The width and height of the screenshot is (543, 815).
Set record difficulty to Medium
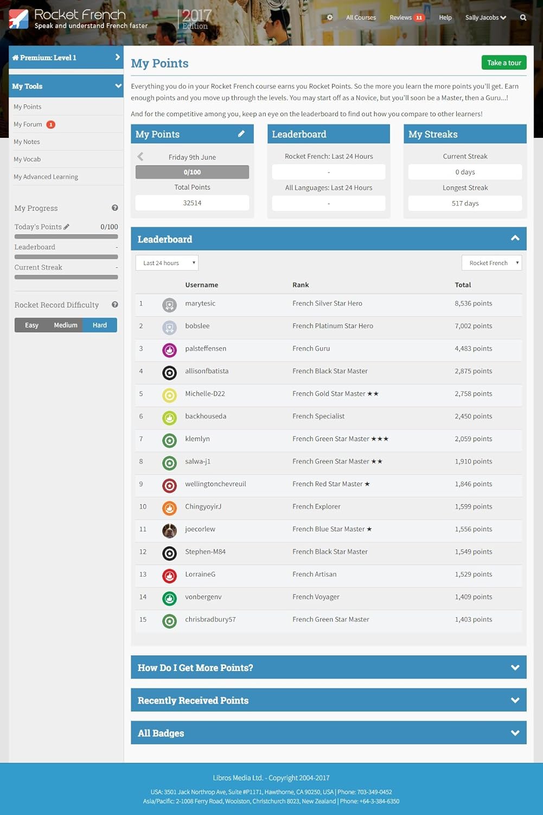coord(66,325)
